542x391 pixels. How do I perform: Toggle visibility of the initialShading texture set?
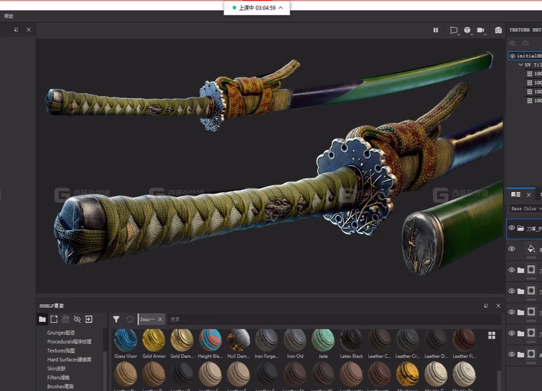pyautogui.click(x=512, y=56)
